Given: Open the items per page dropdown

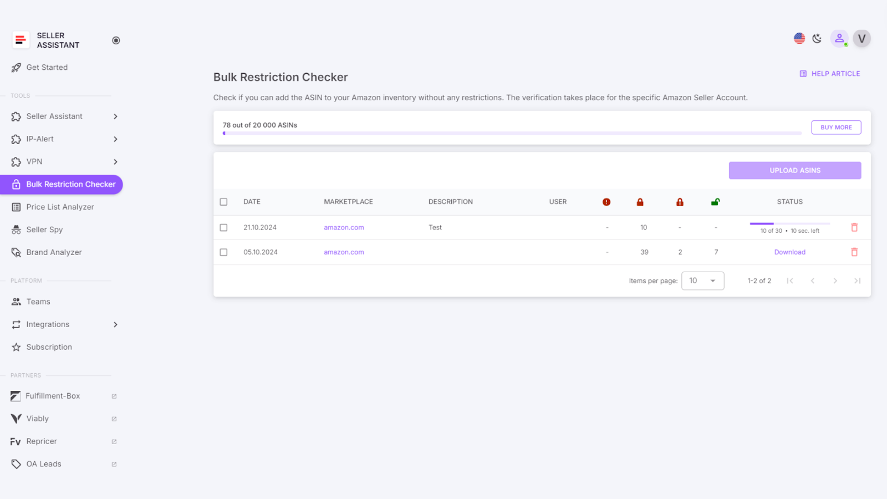Looking at the screenshot, I should (702, 281).
